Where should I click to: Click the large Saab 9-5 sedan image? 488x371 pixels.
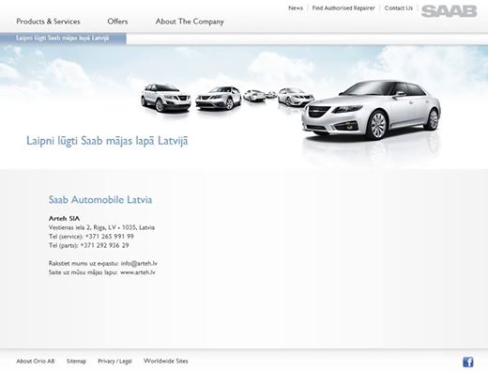tap(372, 110)
